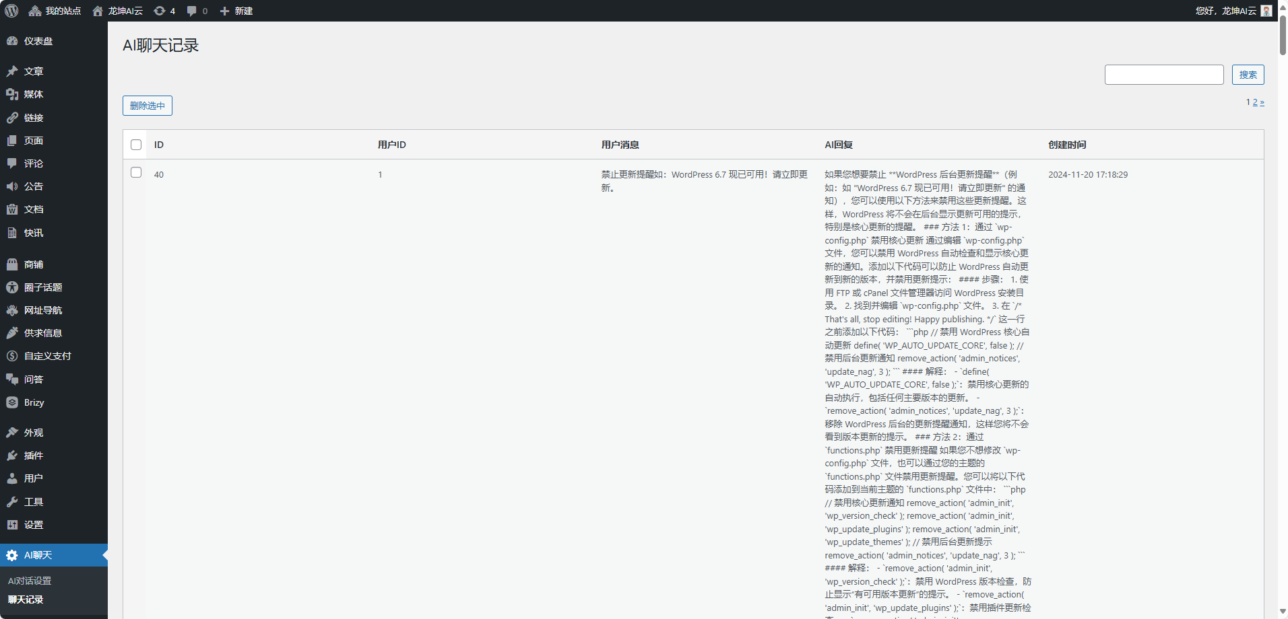Click the 商铺 store icon

tap(12, 264)
